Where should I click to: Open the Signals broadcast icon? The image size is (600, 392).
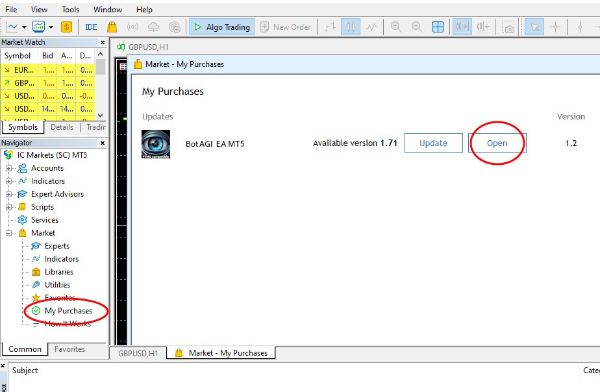tap(132, 27)
